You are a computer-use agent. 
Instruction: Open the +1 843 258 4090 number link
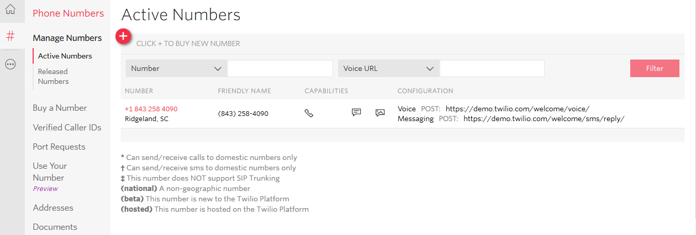click(x=151, y=109)
